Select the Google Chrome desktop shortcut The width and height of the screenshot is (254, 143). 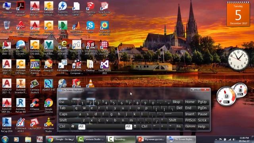point(48,106)
